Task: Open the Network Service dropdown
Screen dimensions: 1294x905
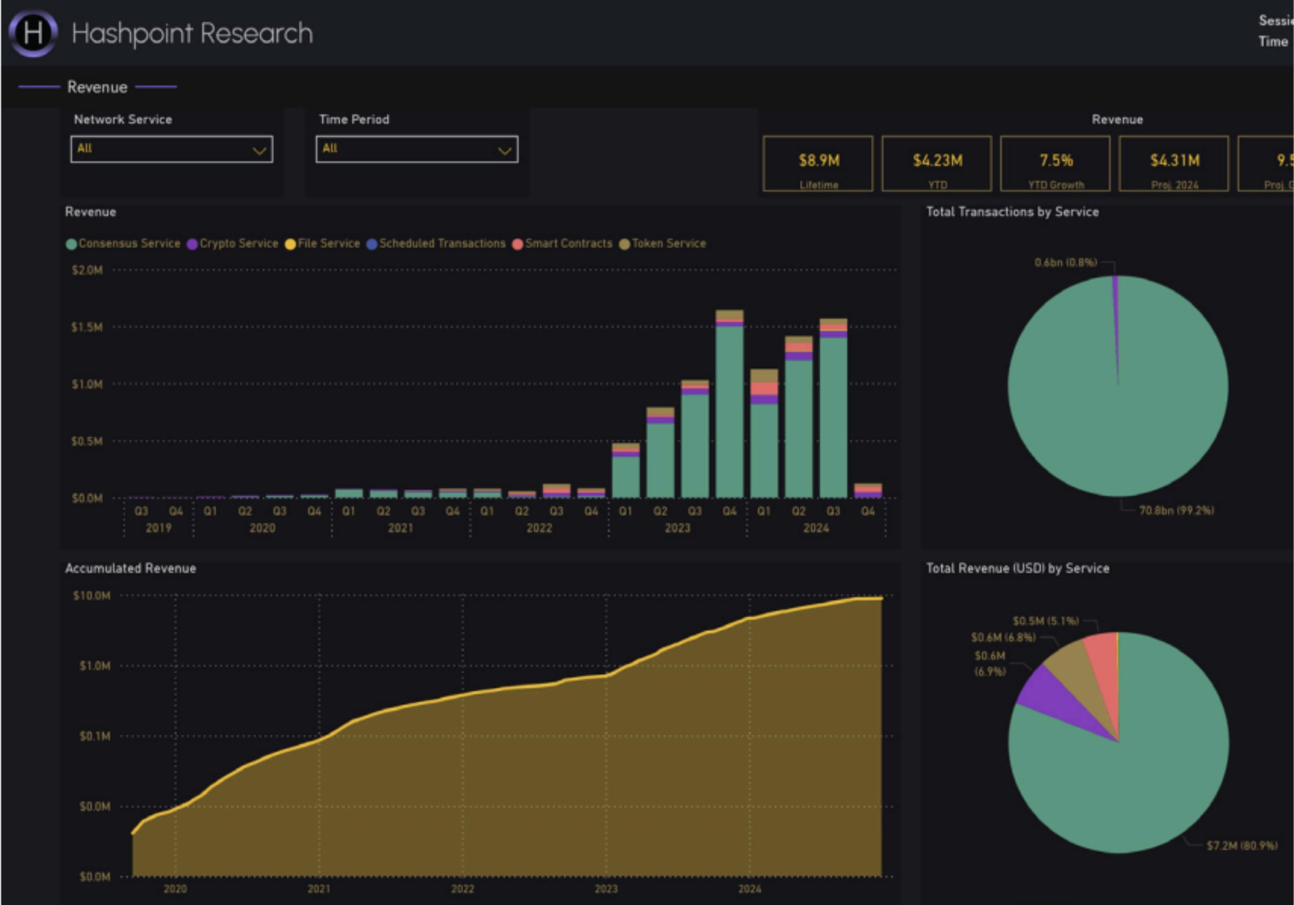Action: coord(171,150)
